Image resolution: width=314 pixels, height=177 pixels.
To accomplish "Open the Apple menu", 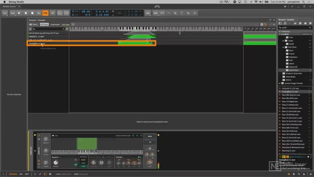I will point(4,2).
